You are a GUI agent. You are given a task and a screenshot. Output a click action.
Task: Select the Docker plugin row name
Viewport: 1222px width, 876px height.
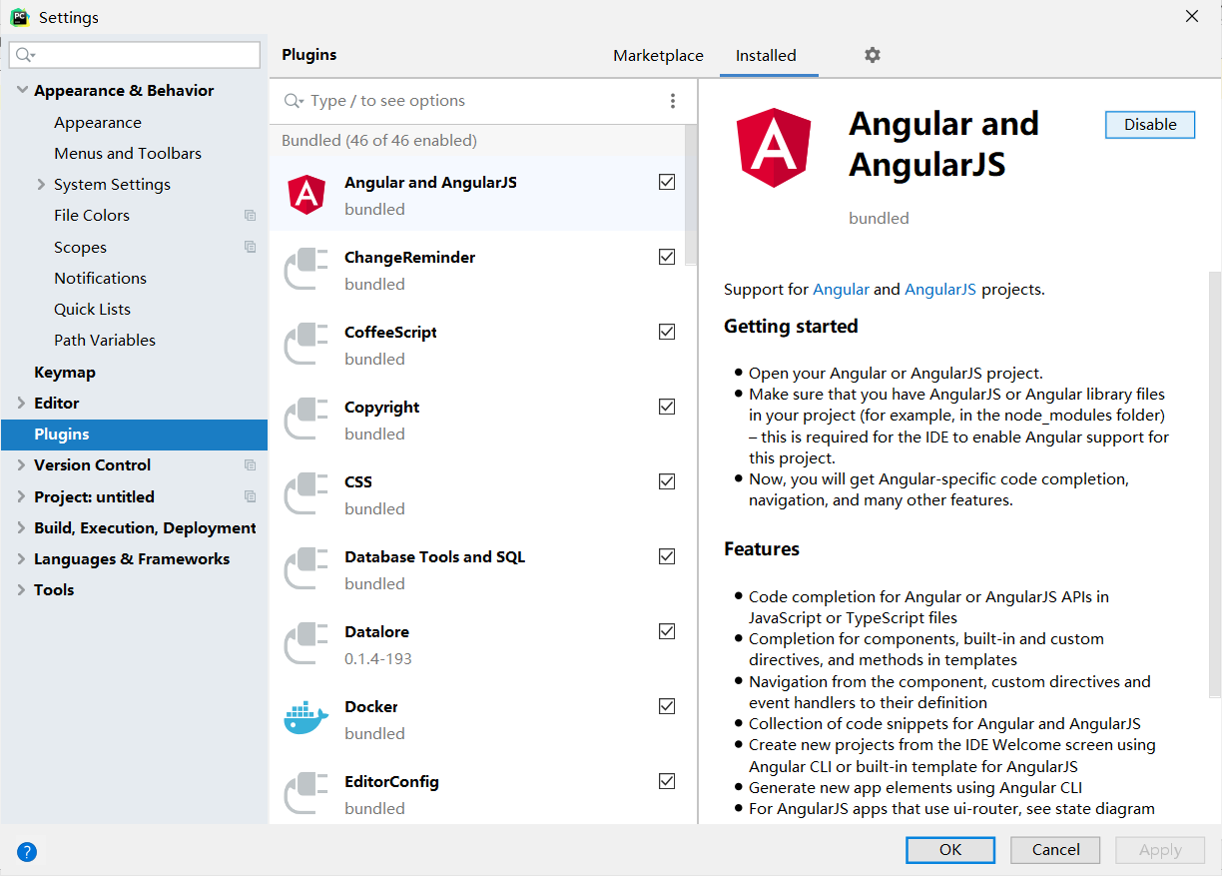[371, 706]
